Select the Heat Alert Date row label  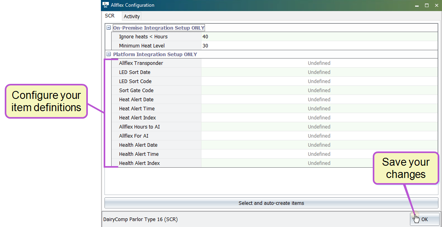click(136, 99)
